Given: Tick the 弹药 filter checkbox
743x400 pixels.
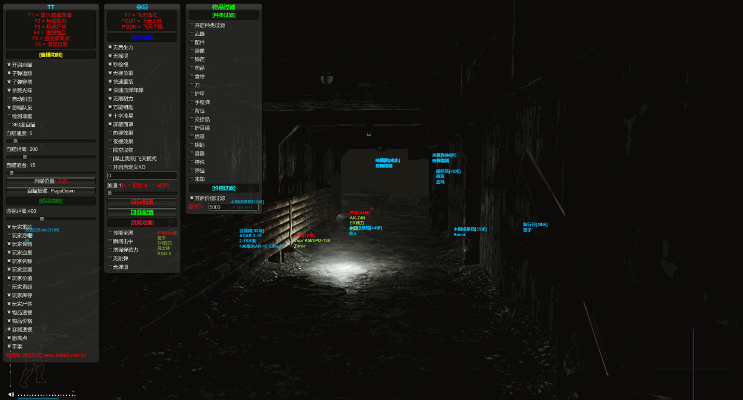Looking at the screenshot, I should (x=191, y=59).
